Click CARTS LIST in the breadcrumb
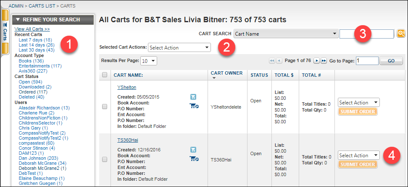 tap(42, 6)
